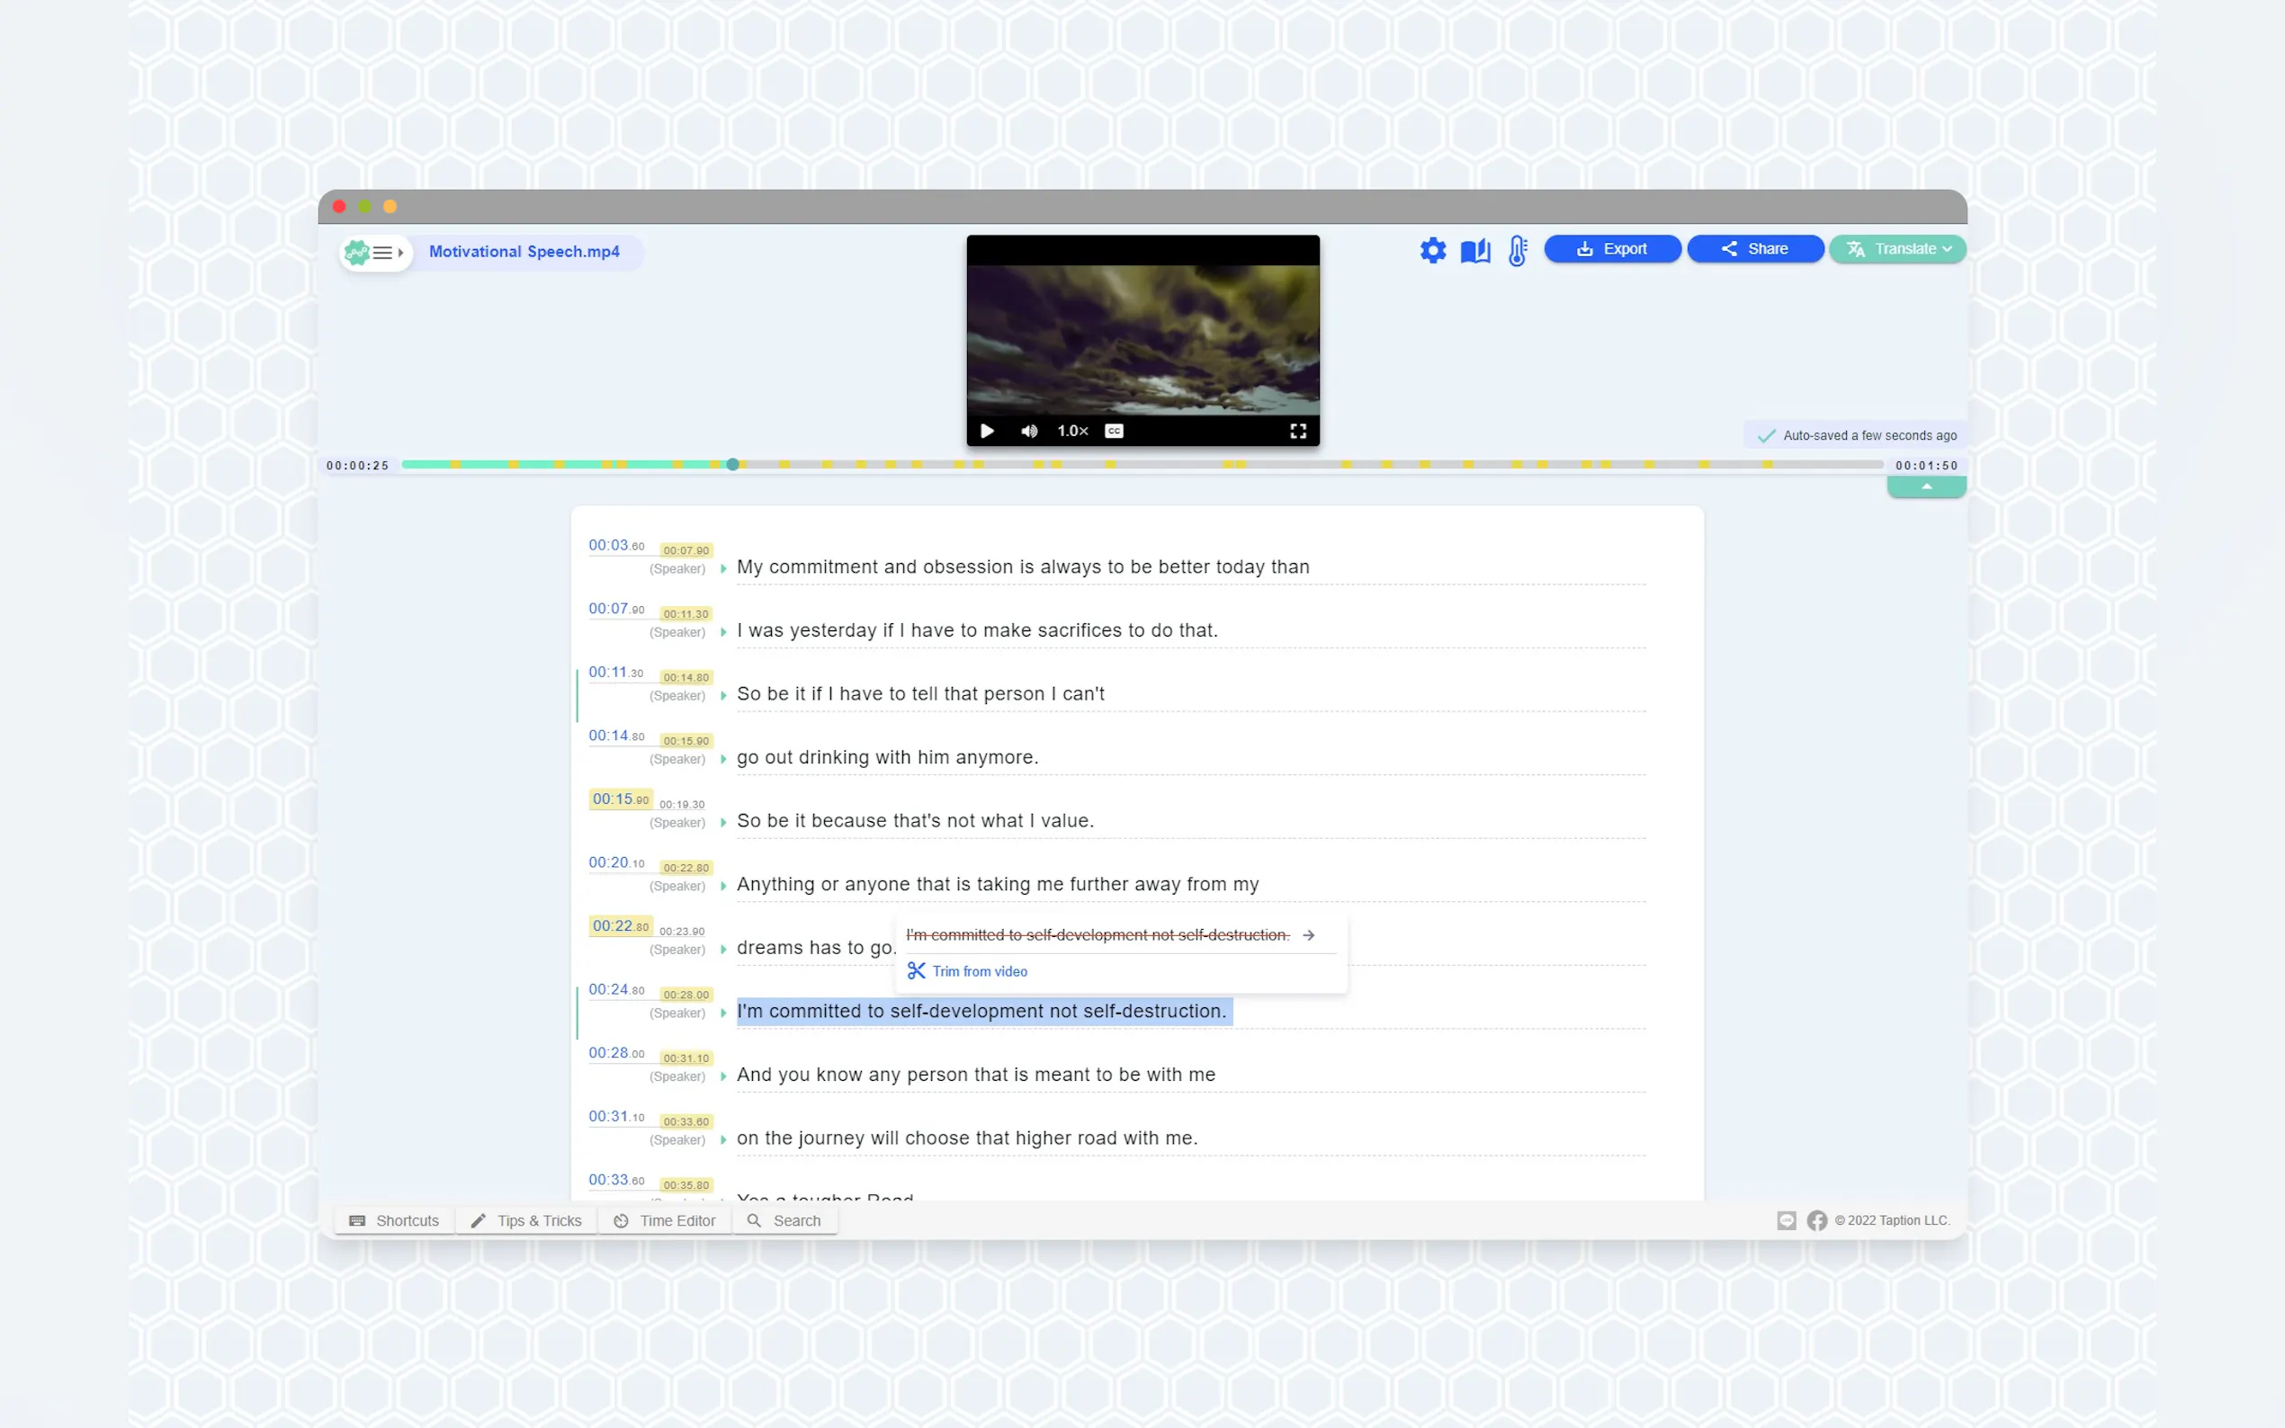Play segment starting at 00:28.00 via arrow

[x=723, y=1076]
